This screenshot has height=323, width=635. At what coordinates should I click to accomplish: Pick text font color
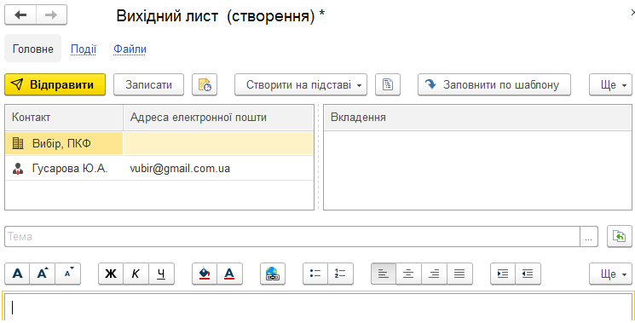229,274
